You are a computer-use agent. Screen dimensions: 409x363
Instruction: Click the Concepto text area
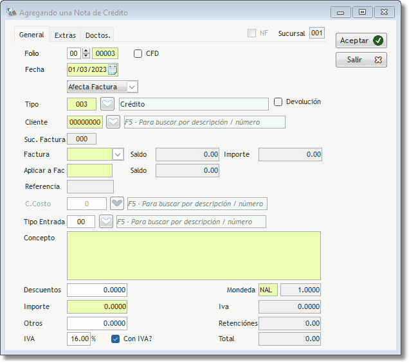tap(194, 256)
